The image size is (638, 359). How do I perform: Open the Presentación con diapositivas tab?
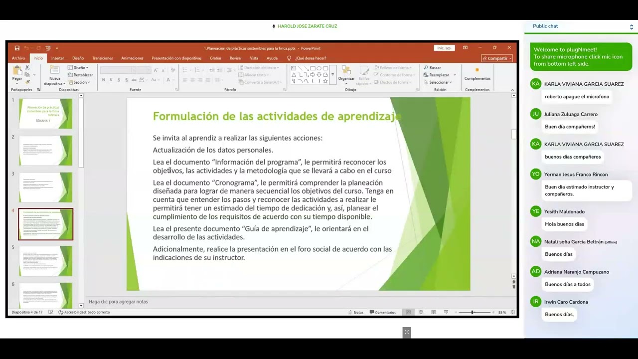(x=176, y=58)
